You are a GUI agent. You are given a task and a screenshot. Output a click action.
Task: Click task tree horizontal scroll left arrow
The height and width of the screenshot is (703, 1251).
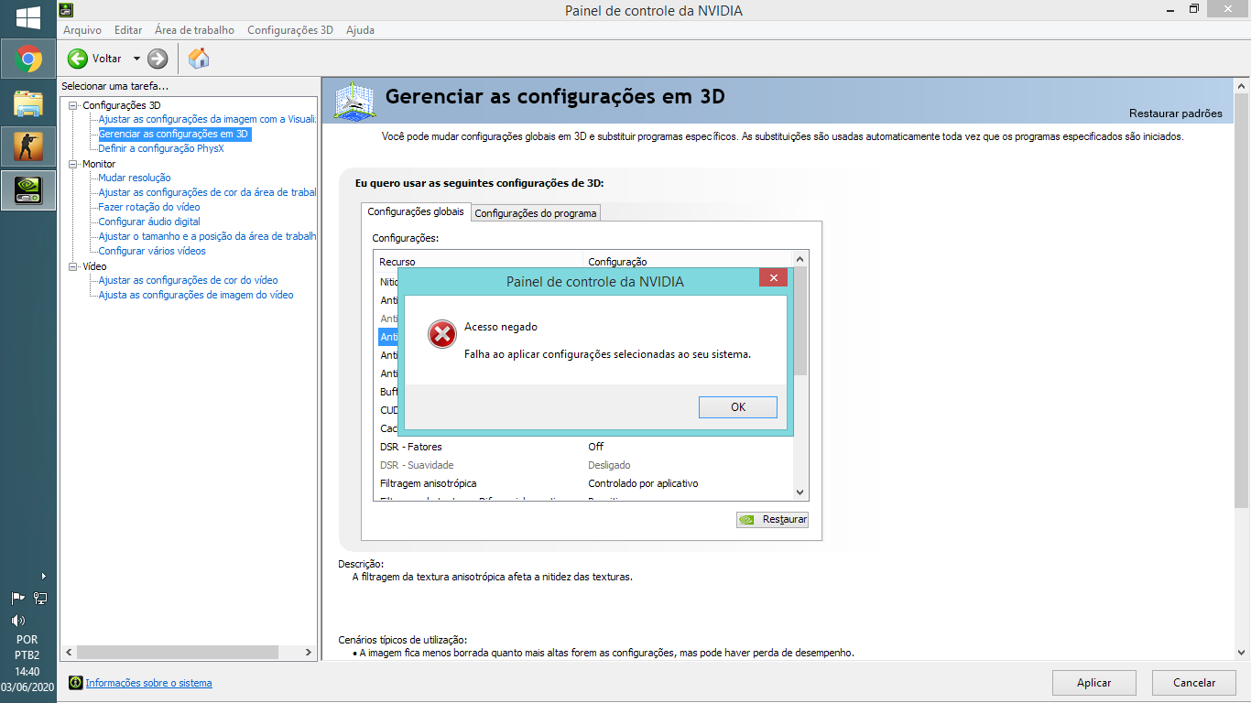(68, 653)
